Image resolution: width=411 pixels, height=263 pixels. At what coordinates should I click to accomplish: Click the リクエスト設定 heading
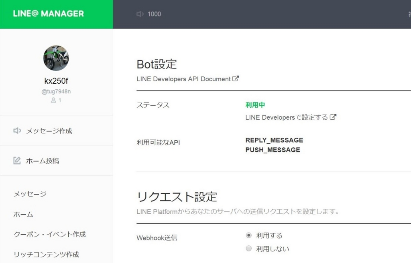click(177, 197)
